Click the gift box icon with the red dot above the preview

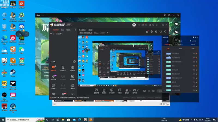[147, 31]
